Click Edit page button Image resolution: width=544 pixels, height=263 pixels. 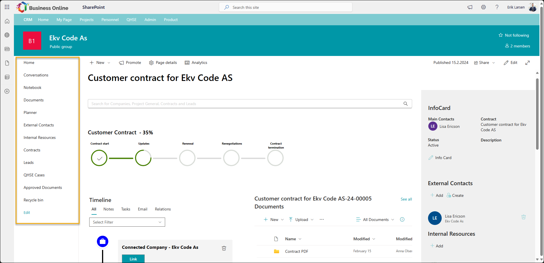pos(510,63)
